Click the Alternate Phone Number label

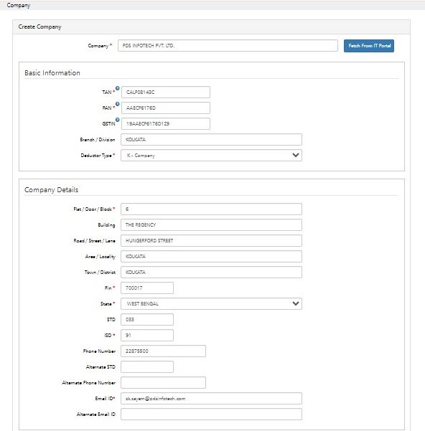tap(88, 383)
